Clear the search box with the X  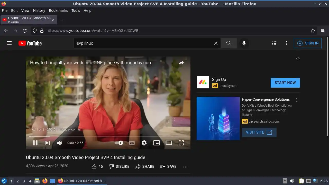click(x=216, y=43)
